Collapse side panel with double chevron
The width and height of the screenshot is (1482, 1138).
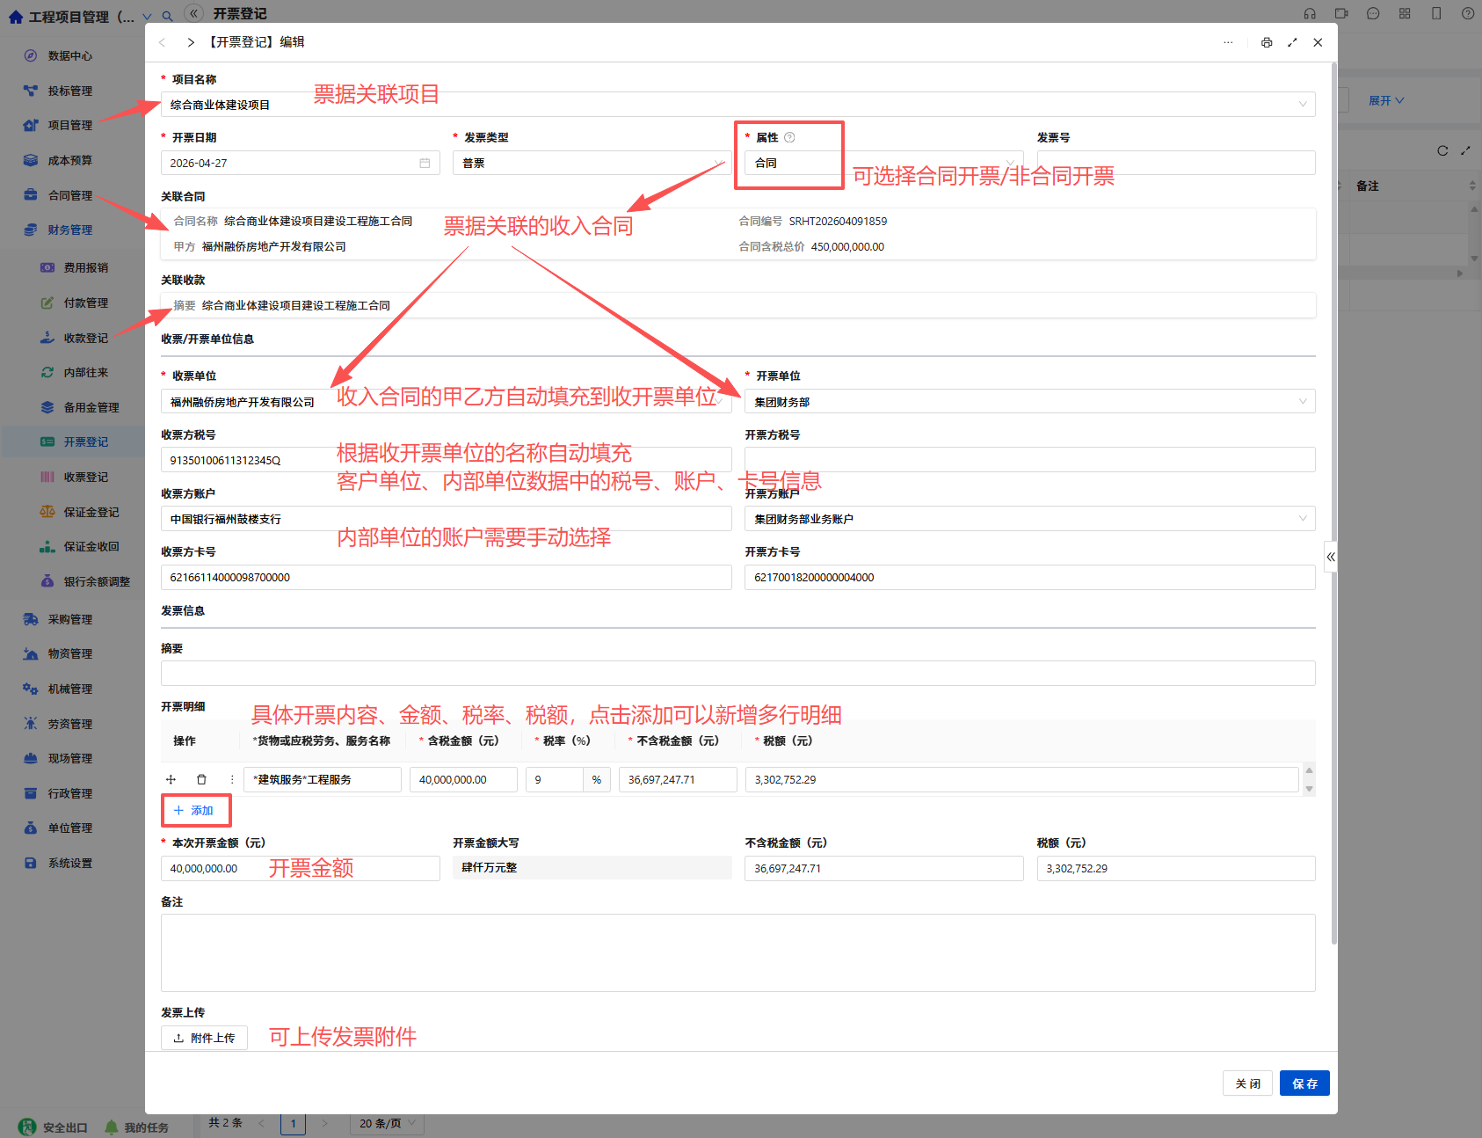(1331, 557)
